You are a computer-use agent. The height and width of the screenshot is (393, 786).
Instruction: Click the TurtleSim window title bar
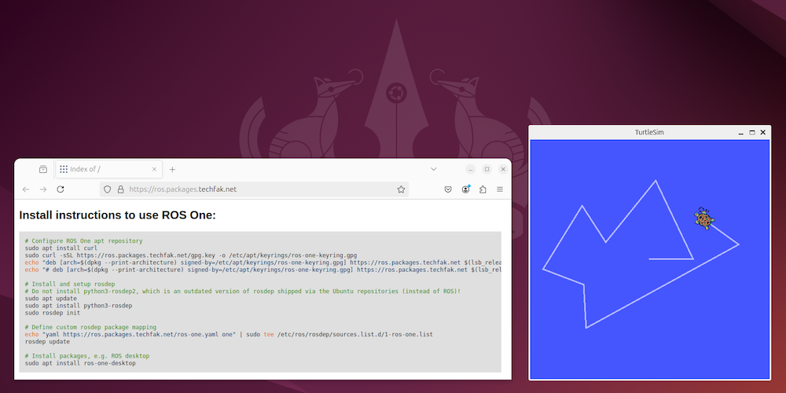[x=650, y=132]
